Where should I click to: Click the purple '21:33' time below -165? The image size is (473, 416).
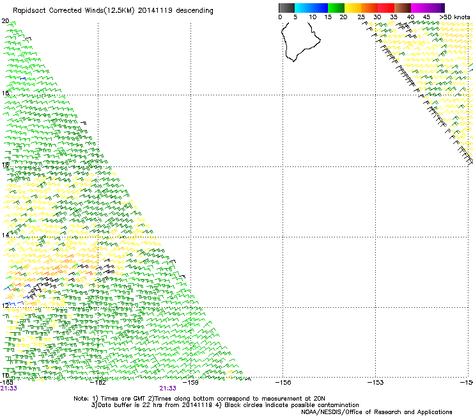point(8,388)
